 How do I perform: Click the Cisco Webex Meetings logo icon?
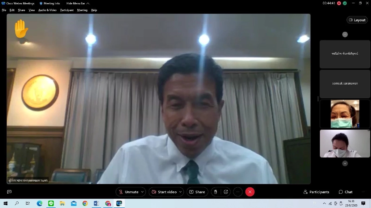pos(3,3)
